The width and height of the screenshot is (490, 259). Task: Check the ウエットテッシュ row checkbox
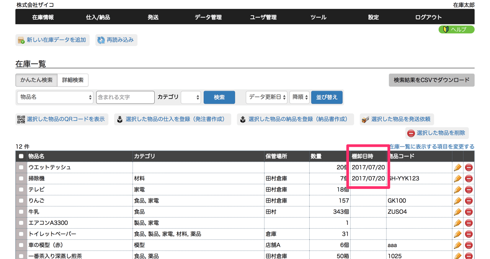[21, 167]
